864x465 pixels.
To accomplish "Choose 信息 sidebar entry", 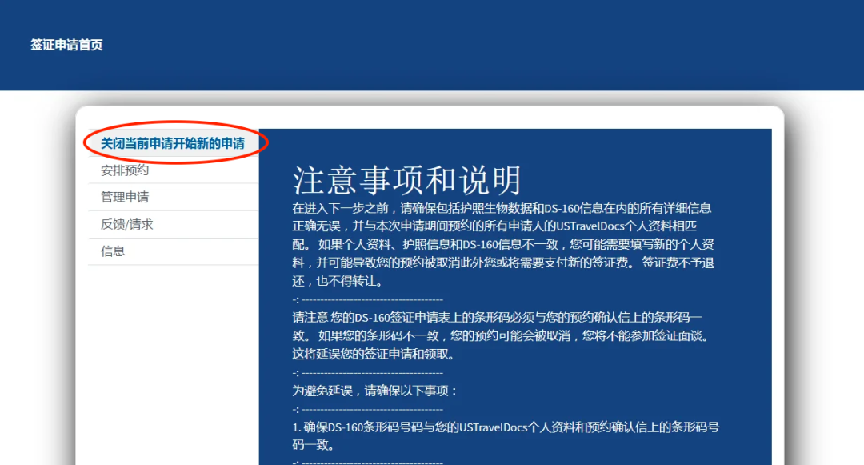I will 113,251.
